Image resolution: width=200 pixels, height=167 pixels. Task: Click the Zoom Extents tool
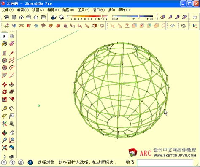pyautogui.click(x=5, y=148)
